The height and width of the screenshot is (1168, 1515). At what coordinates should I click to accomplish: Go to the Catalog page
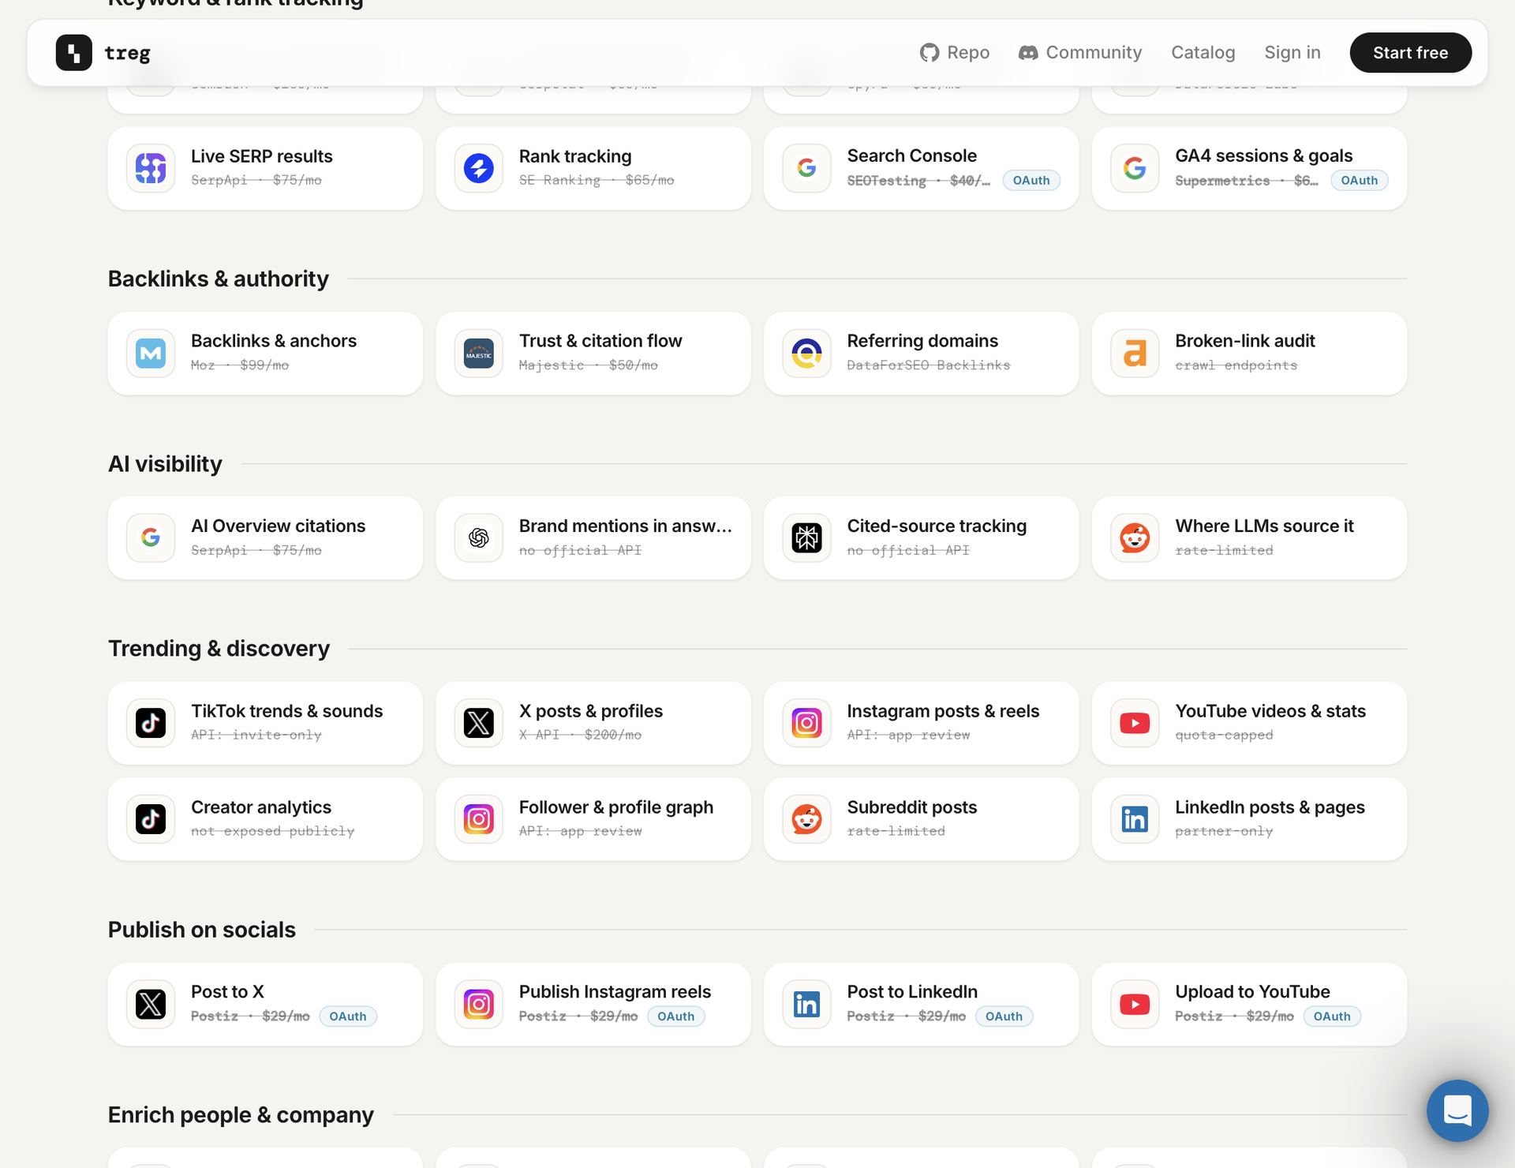tap(1203, 53)
